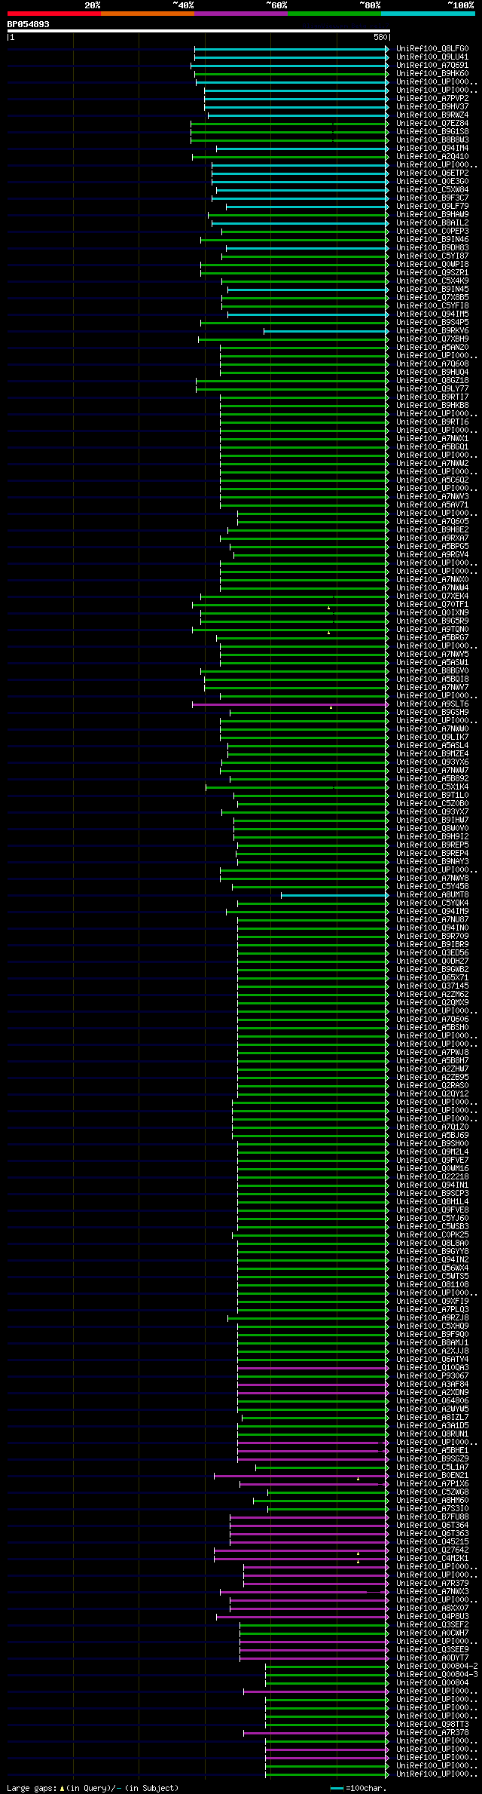Select the label UniRef100_Q94IN1
The height and width of the screenshot is (1794, 482).
tap(432, 1185)
